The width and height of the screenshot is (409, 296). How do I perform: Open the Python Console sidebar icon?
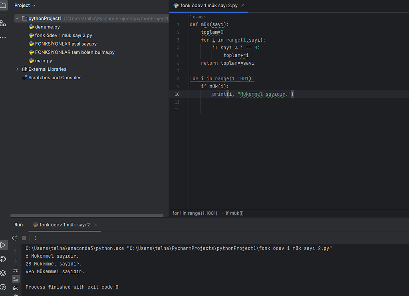3,259
